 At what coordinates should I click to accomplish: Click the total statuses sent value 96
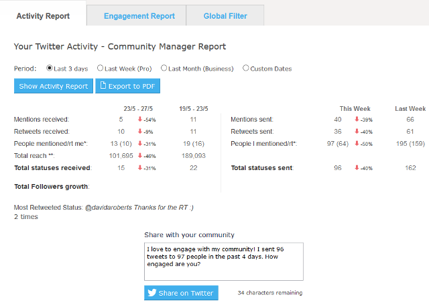coord(338,168)
